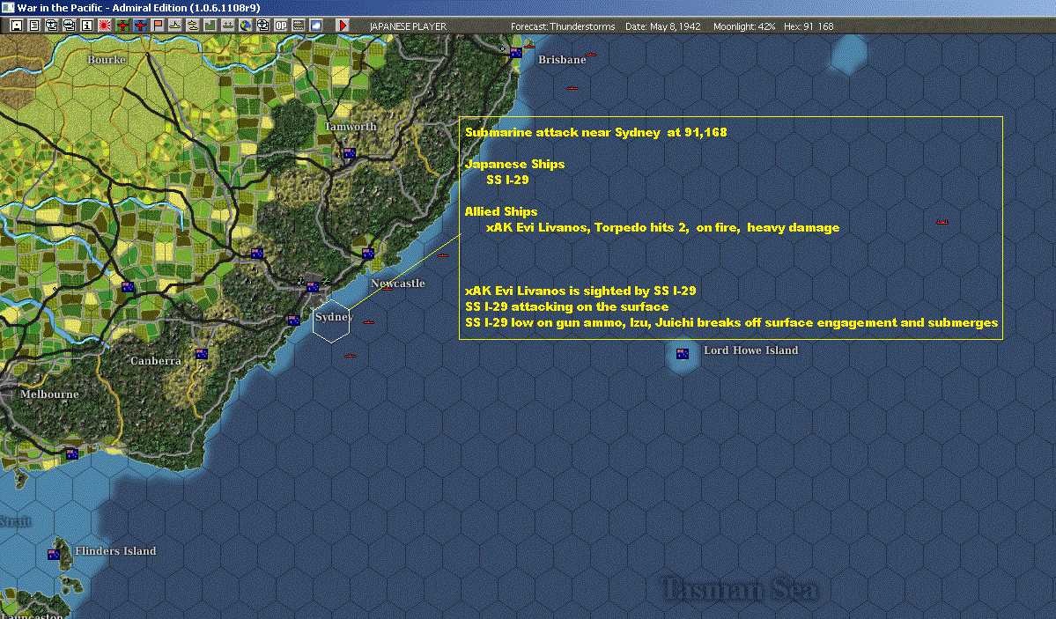
Task: Click the single yellow ship toolbar icon
Action: (175, 26)
